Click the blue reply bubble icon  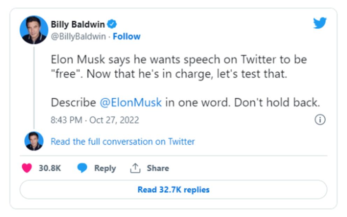(82, 168)
